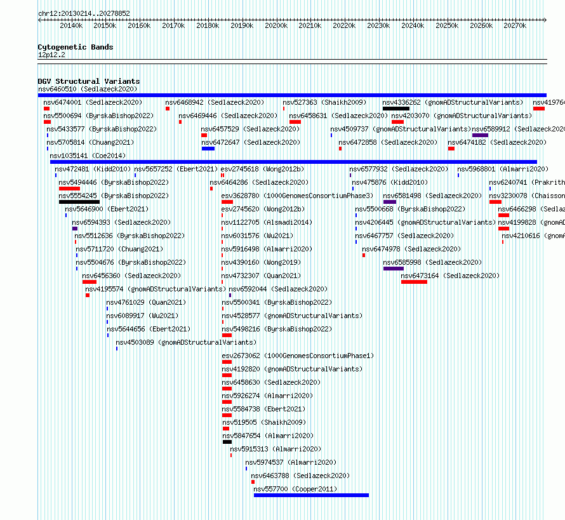Open nsv6594393 (Sedlazeck2020) label
This screenshot has height=520, width=565.
(121, 222)
